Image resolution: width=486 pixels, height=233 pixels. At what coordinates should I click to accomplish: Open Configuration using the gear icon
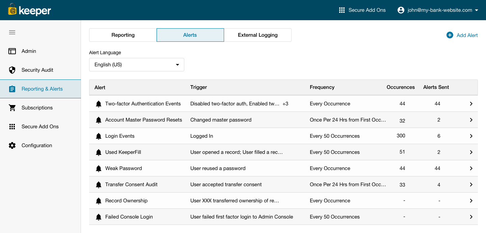click(x=12, y=145)
